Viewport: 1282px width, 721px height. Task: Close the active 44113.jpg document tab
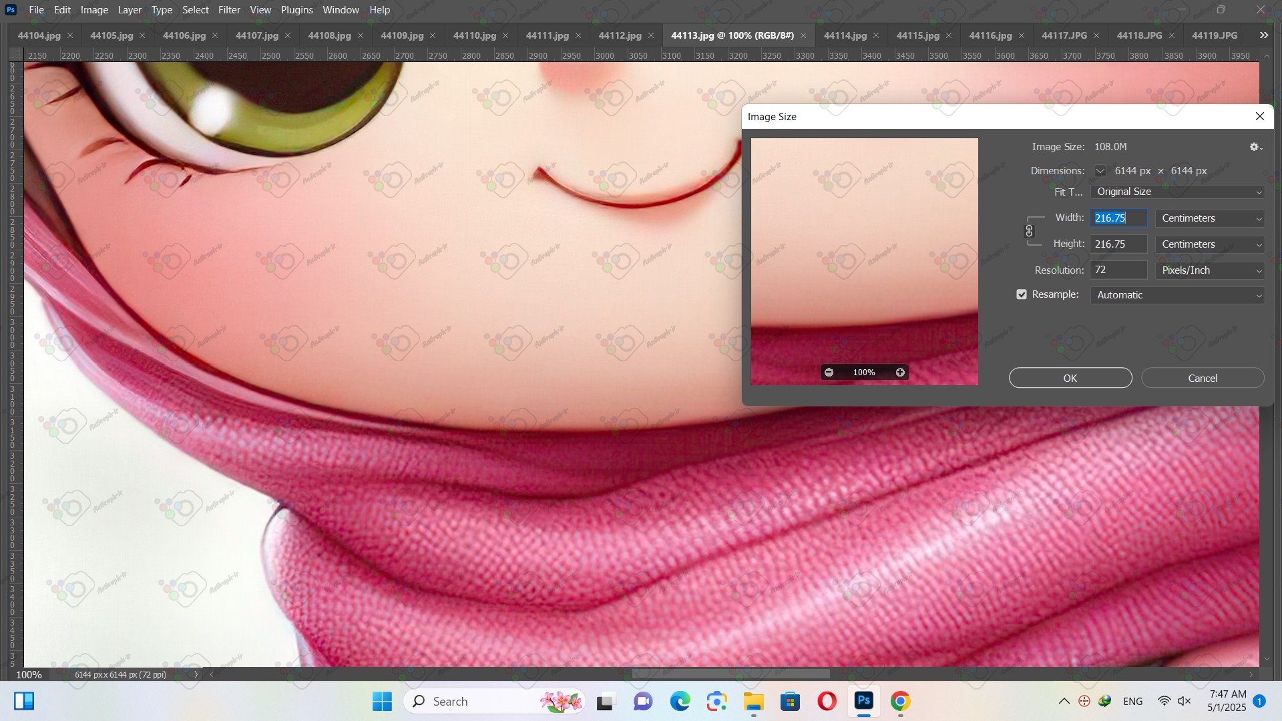click(x=803, y=36)
